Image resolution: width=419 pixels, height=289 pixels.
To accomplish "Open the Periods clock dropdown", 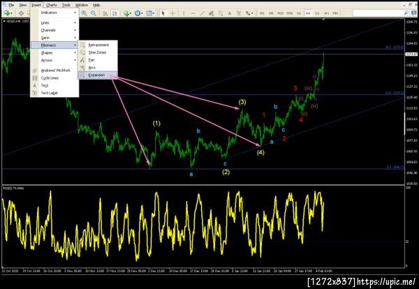I will click(138, 13).
